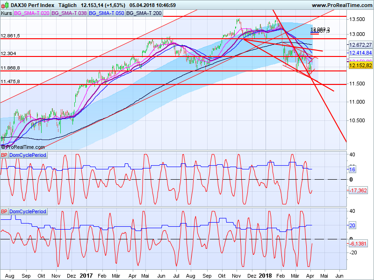Screen dimensions: 374x280
Task: Open the BG_SMA-T 038 indicator label
Action: pos(69,13)
